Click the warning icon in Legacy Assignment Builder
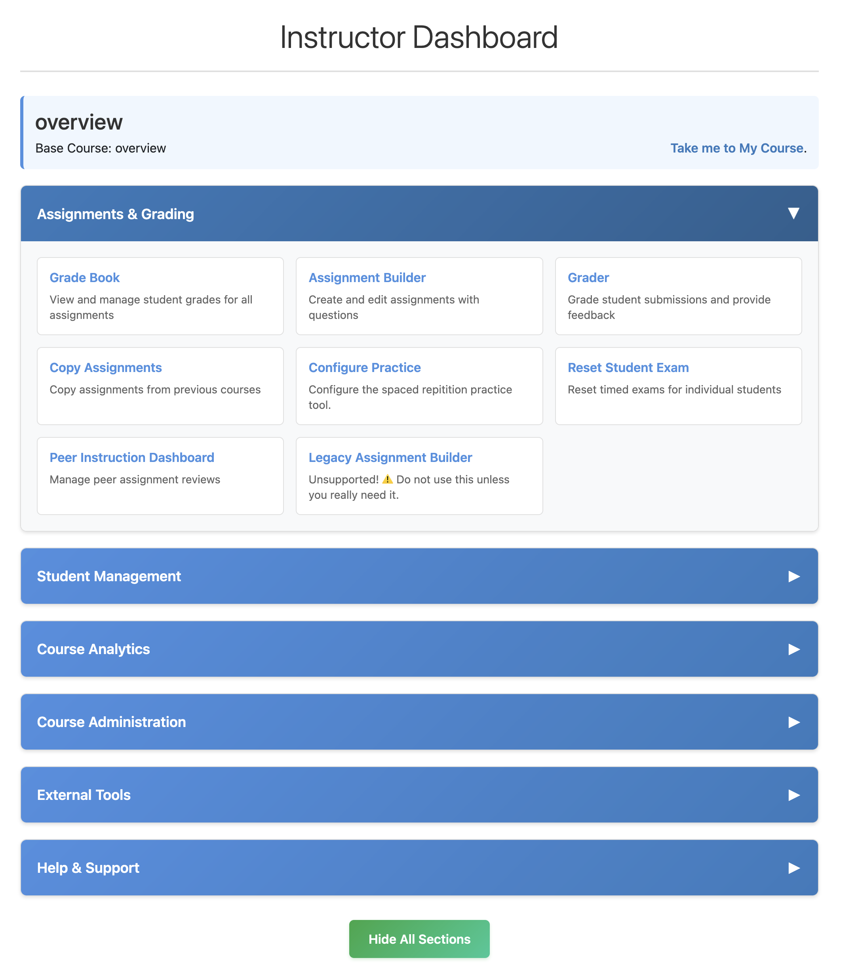 [x=387, y=479]
